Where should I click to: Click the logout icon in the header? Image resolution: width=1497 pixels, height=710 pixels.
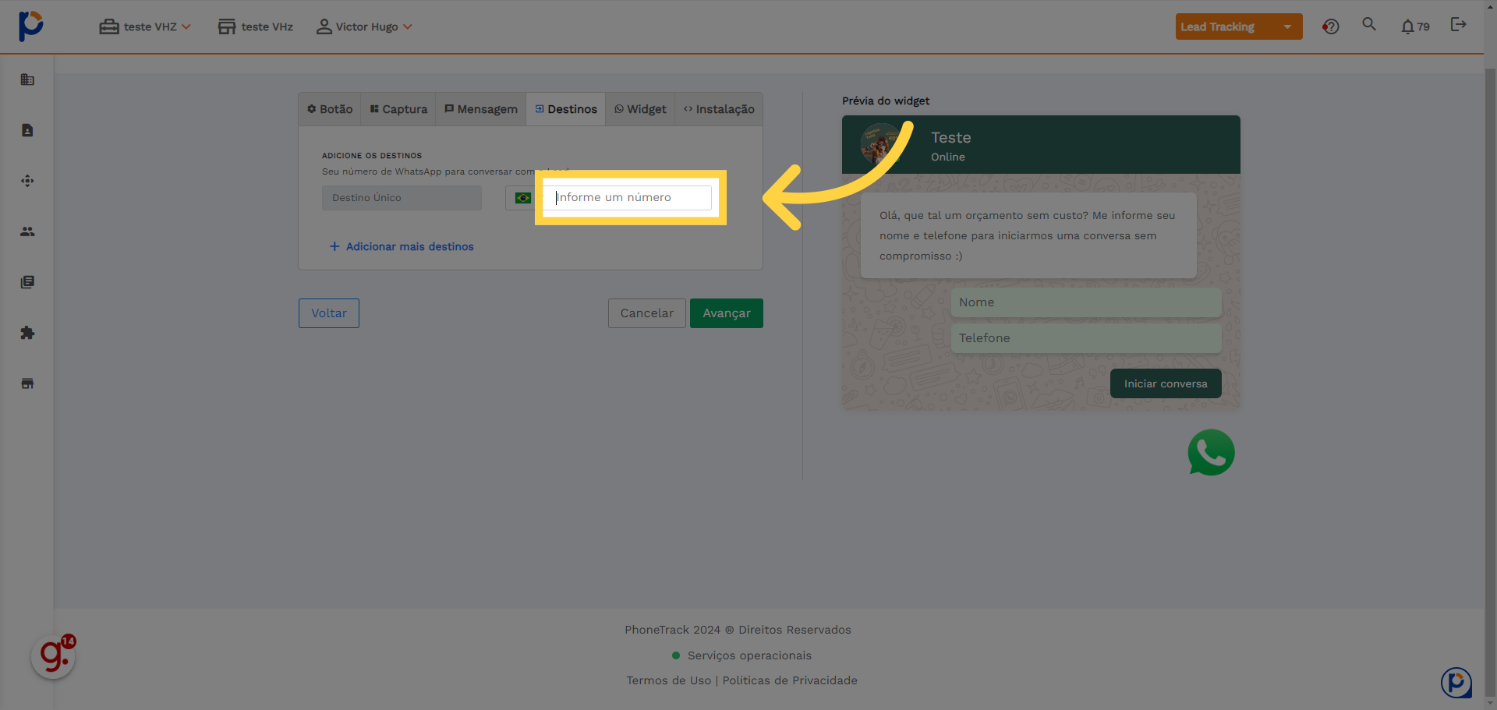[x=1458, y=24]
